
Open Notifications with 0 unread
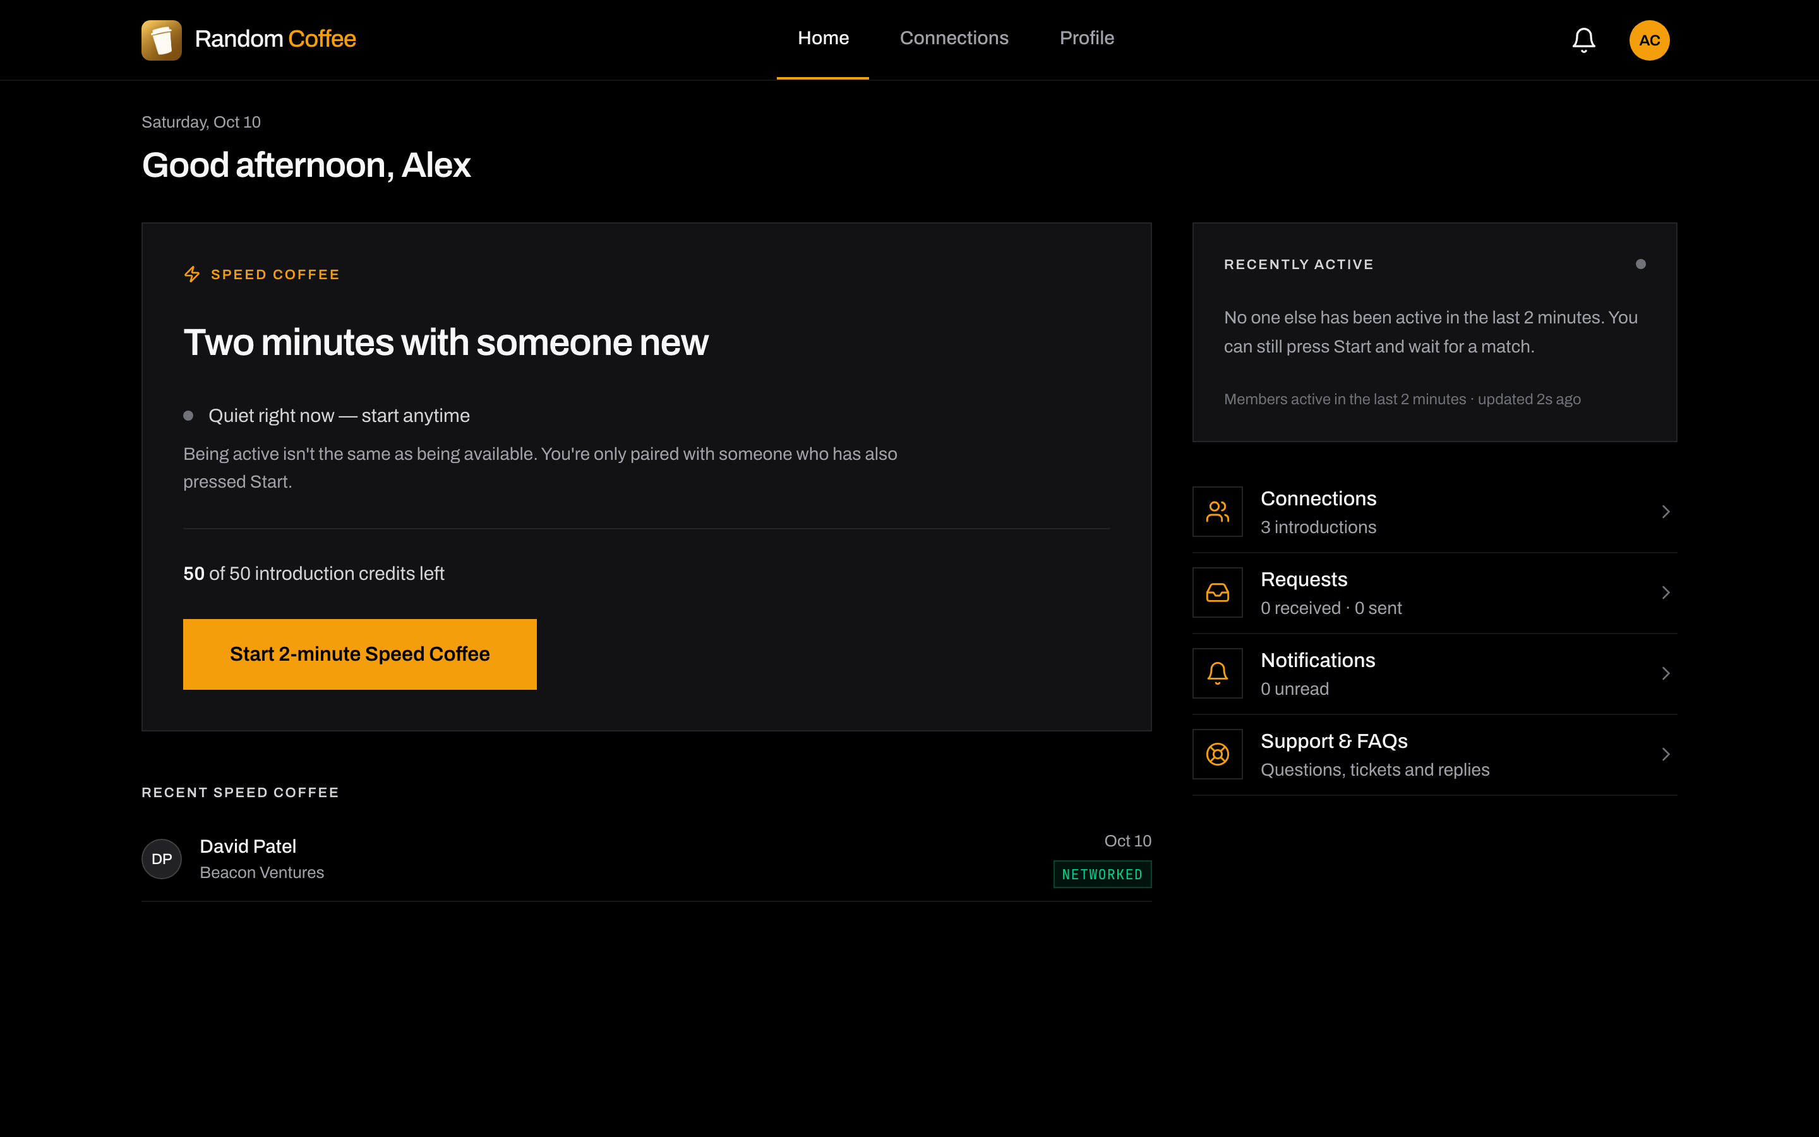(x=1434, y=674)
